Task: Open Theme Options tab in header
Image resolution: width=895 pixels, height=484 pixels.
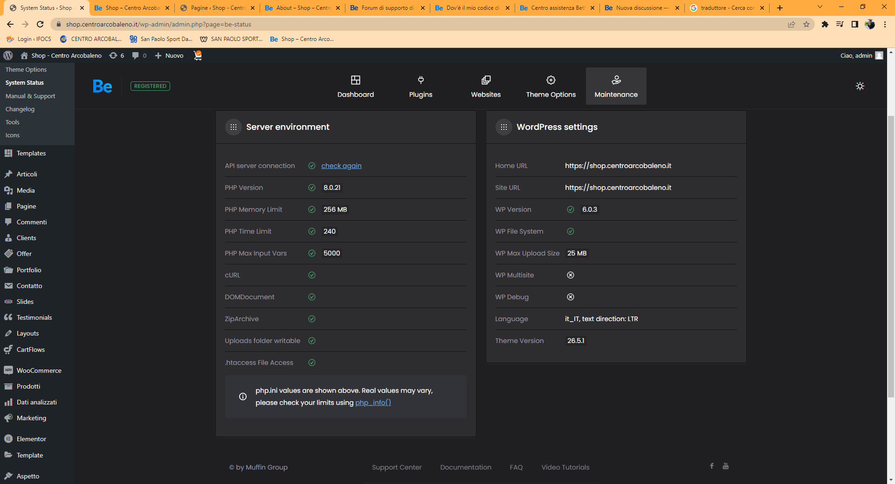Action: point(551,87)
